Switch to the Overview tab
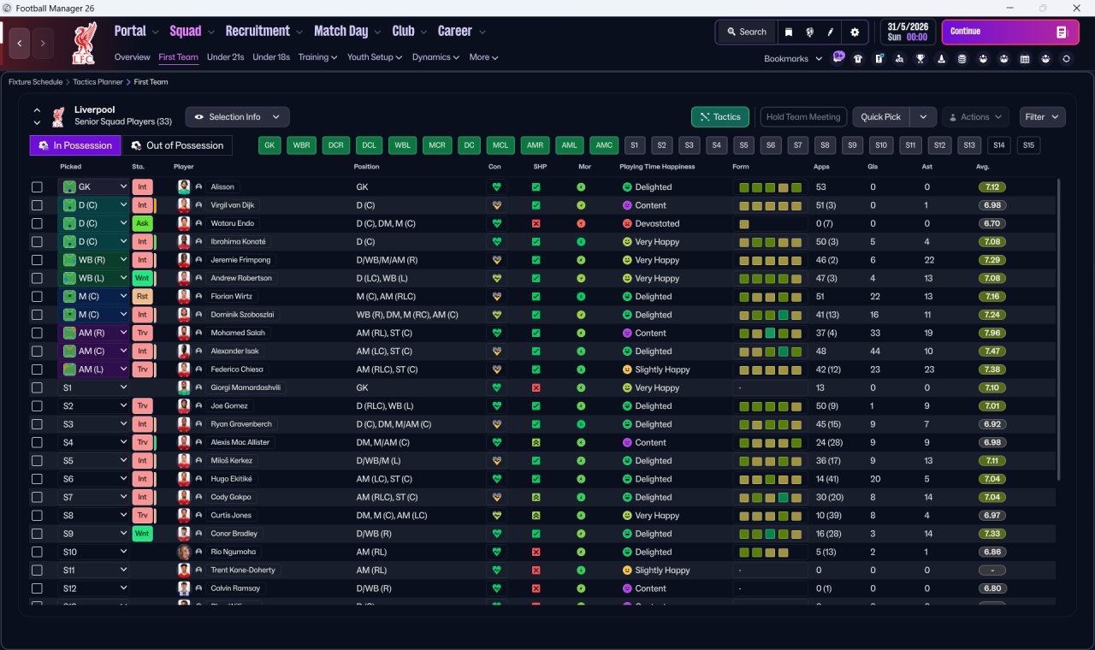The height and width of the screenshot is (650, 1095). click(133, 57)
